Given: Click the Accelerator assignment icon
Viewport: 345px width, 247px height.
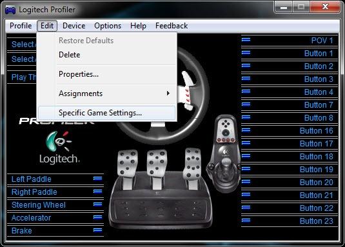Looking at the screenshot, I should point(97,217).
